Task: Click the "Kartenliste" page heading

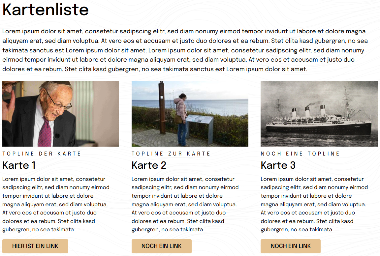Action: (x=46, y=10)
